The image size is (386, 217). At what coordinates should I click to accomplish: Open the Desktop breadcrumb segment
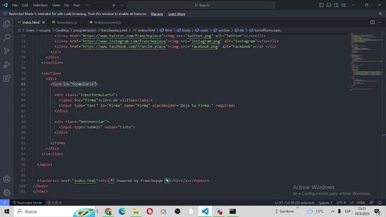(x=62, y=31)
